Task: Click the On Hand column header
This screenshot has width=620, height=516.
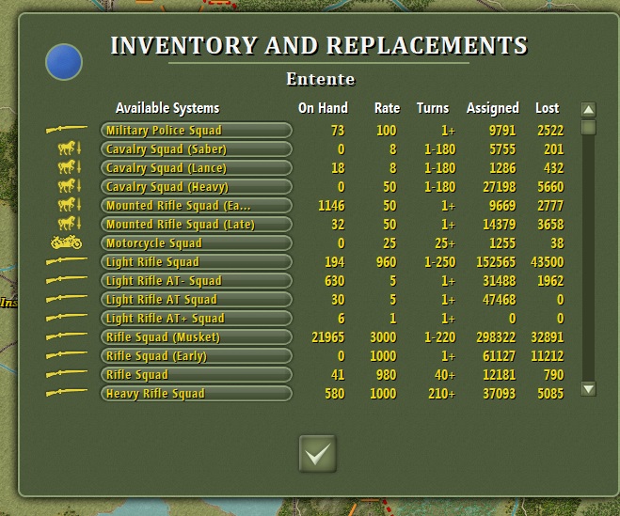Action: pos(323,108)
